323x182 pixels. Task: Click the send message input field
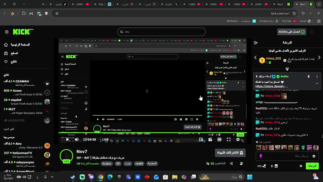(x=287, y=156)
